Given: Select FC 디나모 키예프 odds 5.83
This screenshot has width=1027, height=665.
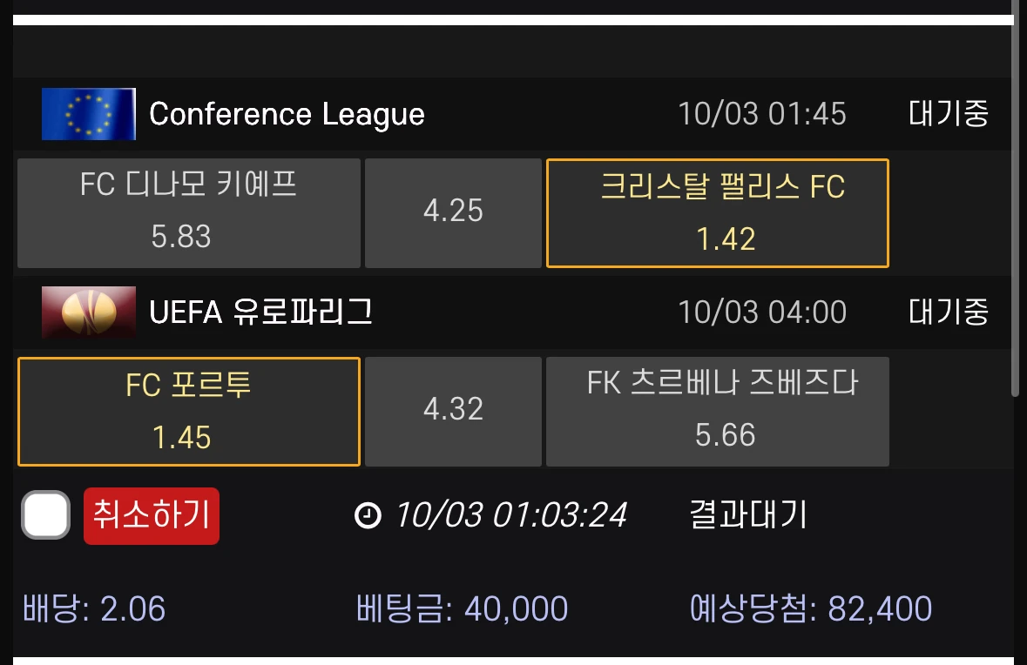Looking at the screenshot, I should [188, 212].
